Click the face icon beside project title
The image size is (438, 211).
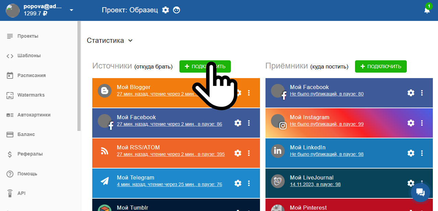(x=177, y=10)
